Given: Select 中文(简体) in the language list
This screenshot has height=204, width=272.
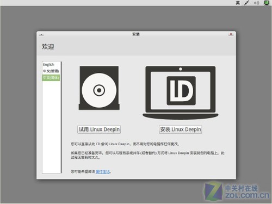Looking at the screenshot, I should pos(51,78).
